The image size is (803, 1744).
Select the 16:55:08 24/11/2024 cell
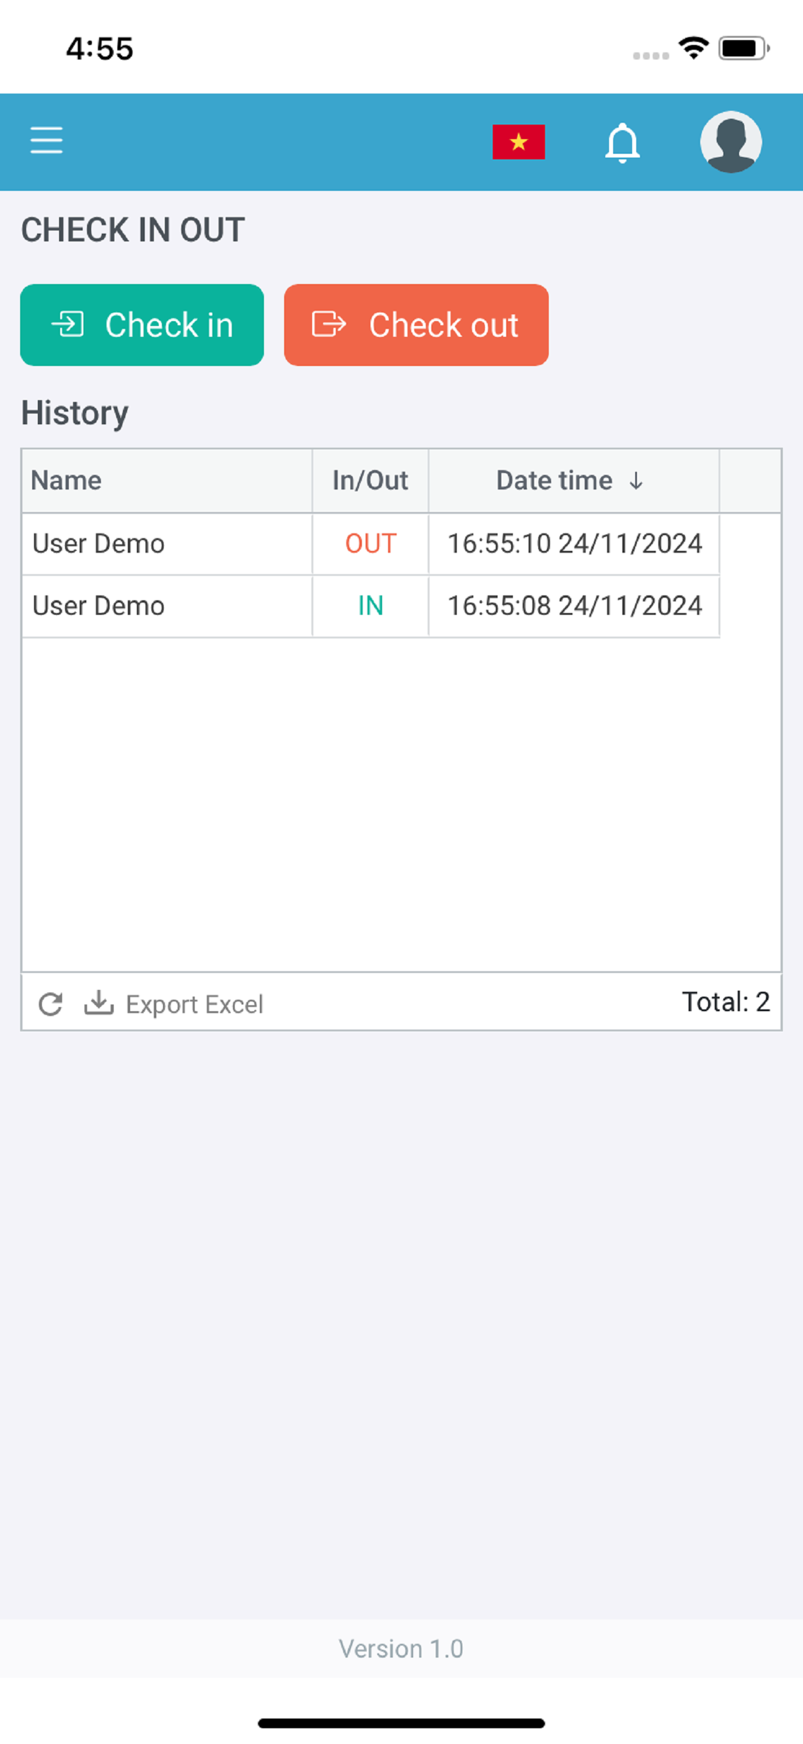pyautogui.click(x=574, y=606)
